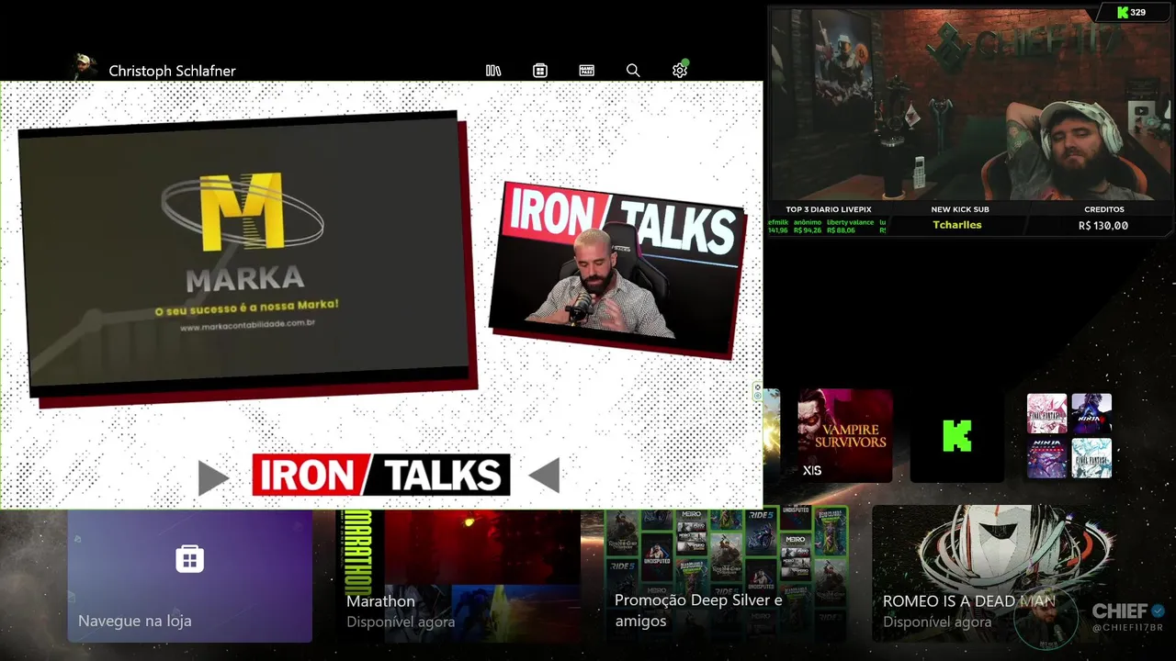This screenshot has height=661, width=1176.
Task: Open the Kick app tile
Action: point(956,435)
